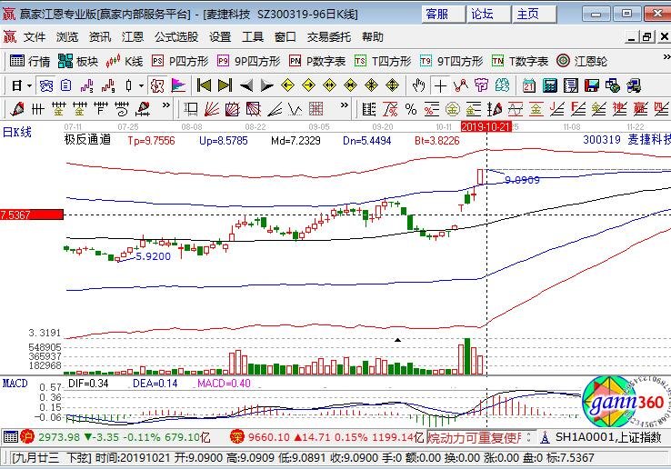
Task: Open the T数字表 tool
Action: tap(520, 61)
